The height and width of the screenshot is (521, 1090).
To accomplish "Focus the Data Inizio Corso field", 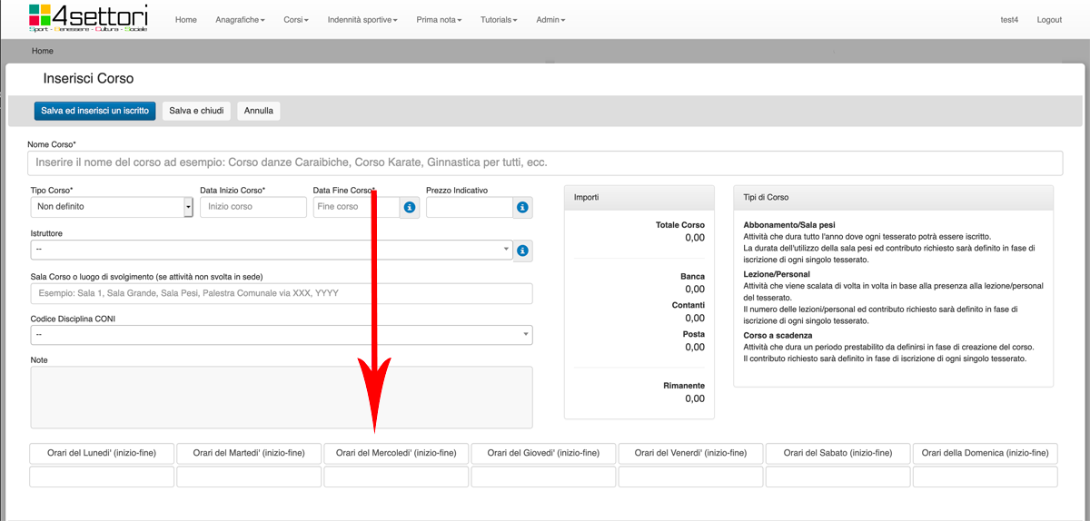I will point(253,207).
